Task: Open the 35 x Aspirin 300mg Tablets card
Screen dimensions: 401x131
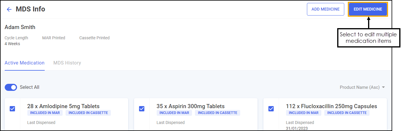Action: (191, 106)
